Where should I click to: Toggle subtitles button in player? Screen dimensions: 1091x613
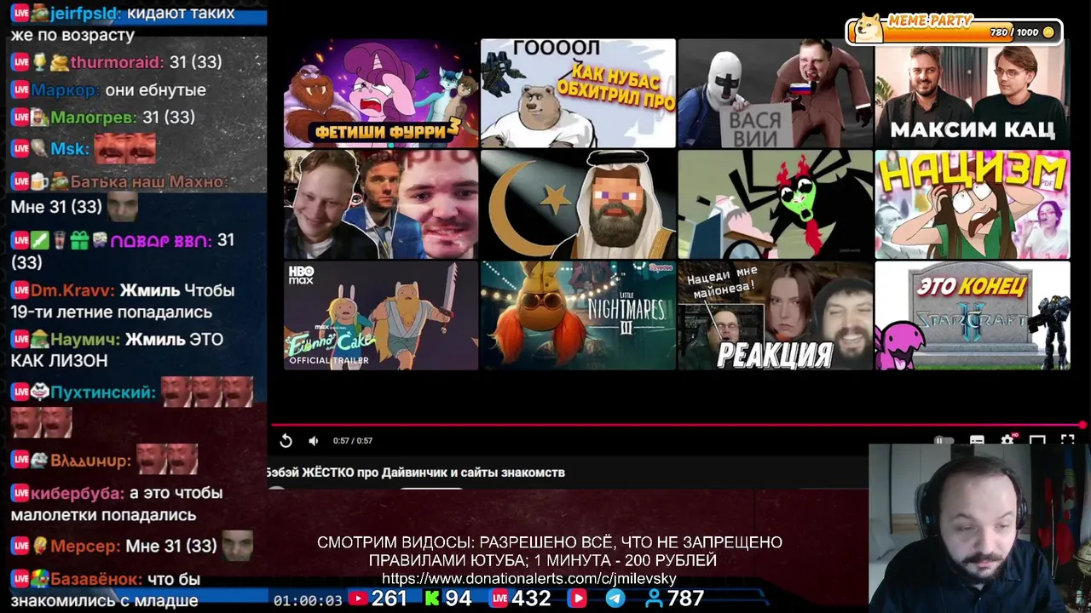(977, 440)
